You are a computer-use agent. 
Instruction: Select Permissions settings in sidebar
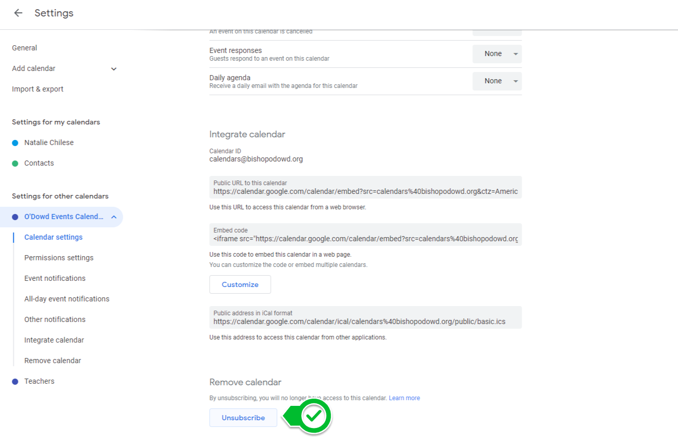(59, 258)
